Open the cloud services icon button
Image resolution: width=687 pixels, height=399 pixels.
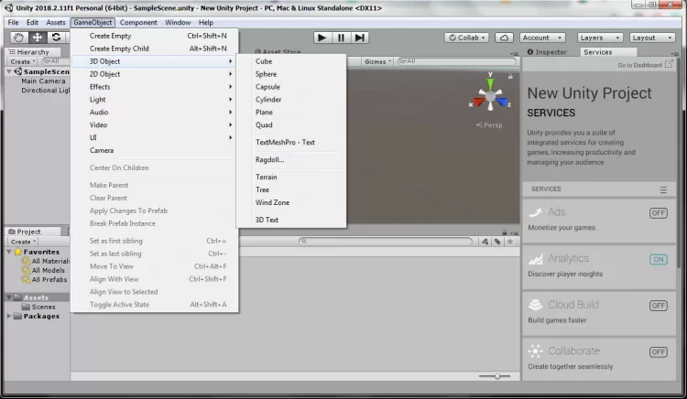click(x=504, y=38)
